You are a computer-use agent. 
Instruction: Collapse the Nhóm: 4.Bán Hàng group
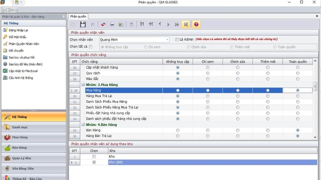point(83,124)
